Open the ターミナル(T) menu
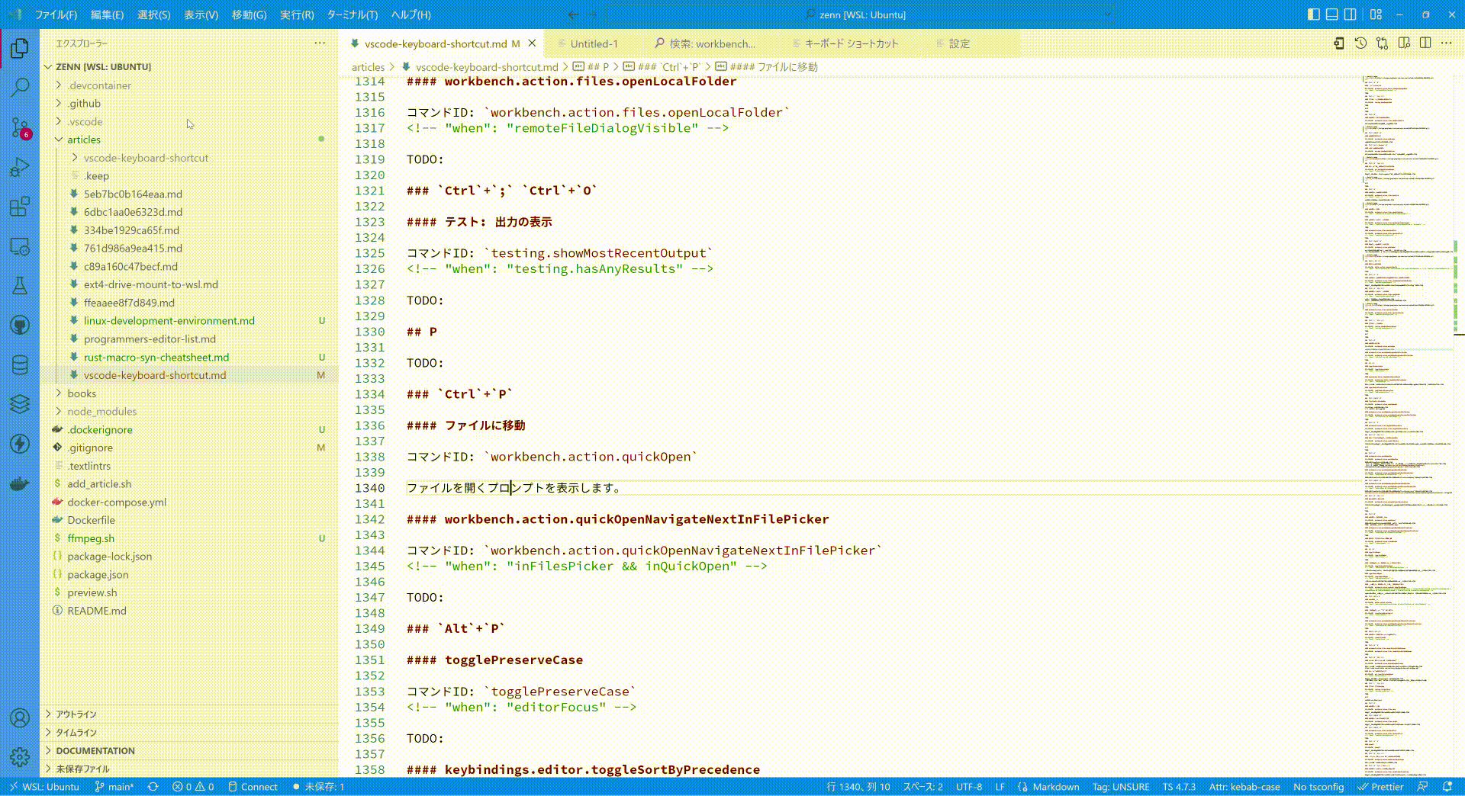The image size is (1465, 796). click(352, 14)
